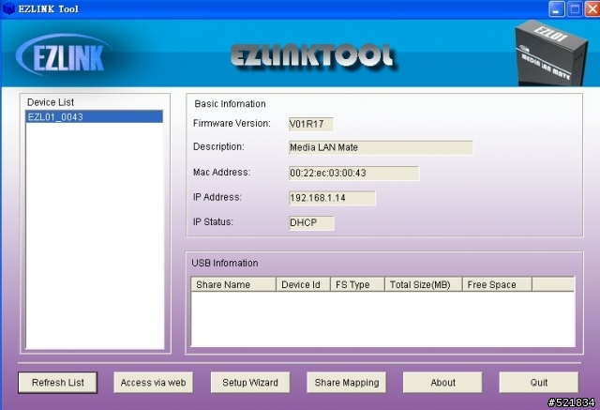Click the Mac Address label
This screenshot has width=600, height=410.
click(x=221, y=173)
